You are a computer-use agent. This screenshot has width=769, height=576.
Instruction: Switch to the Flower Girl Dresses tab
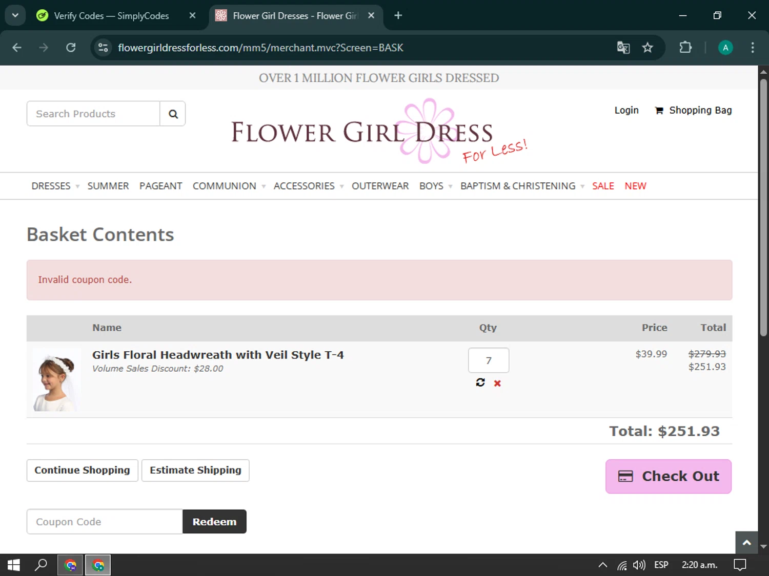click(295, 15)
